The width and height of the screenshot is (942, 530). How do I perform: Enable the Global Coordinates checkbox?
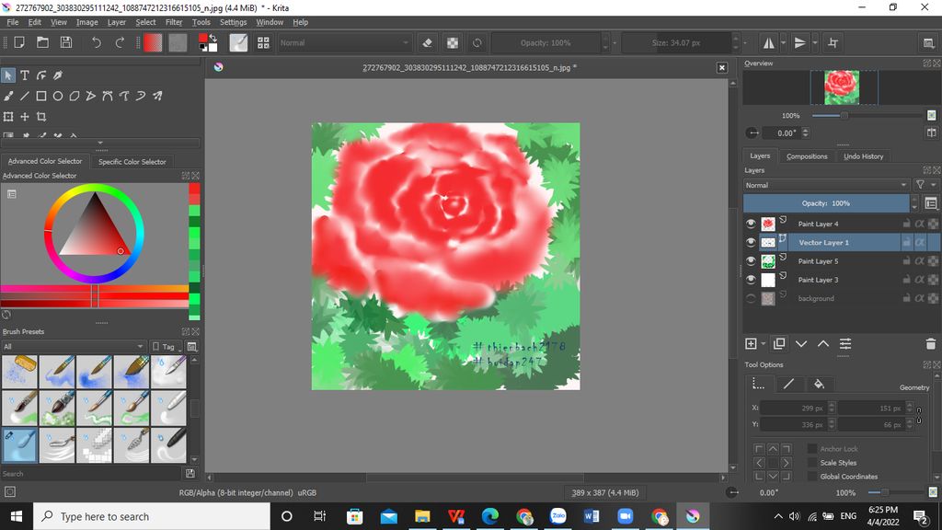(812, 477)
